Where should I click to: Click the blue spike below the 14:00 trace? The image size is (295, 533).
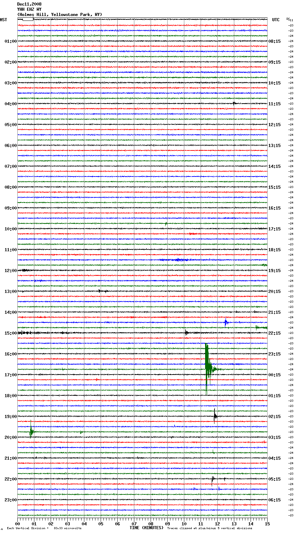point(226,323)
